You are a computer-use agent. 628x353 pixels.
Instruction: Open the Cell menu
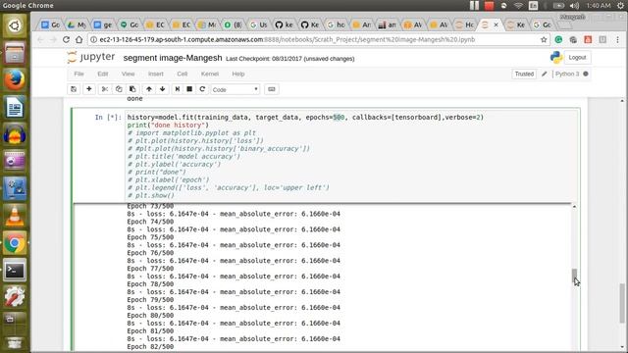click(x=183, y=75)
